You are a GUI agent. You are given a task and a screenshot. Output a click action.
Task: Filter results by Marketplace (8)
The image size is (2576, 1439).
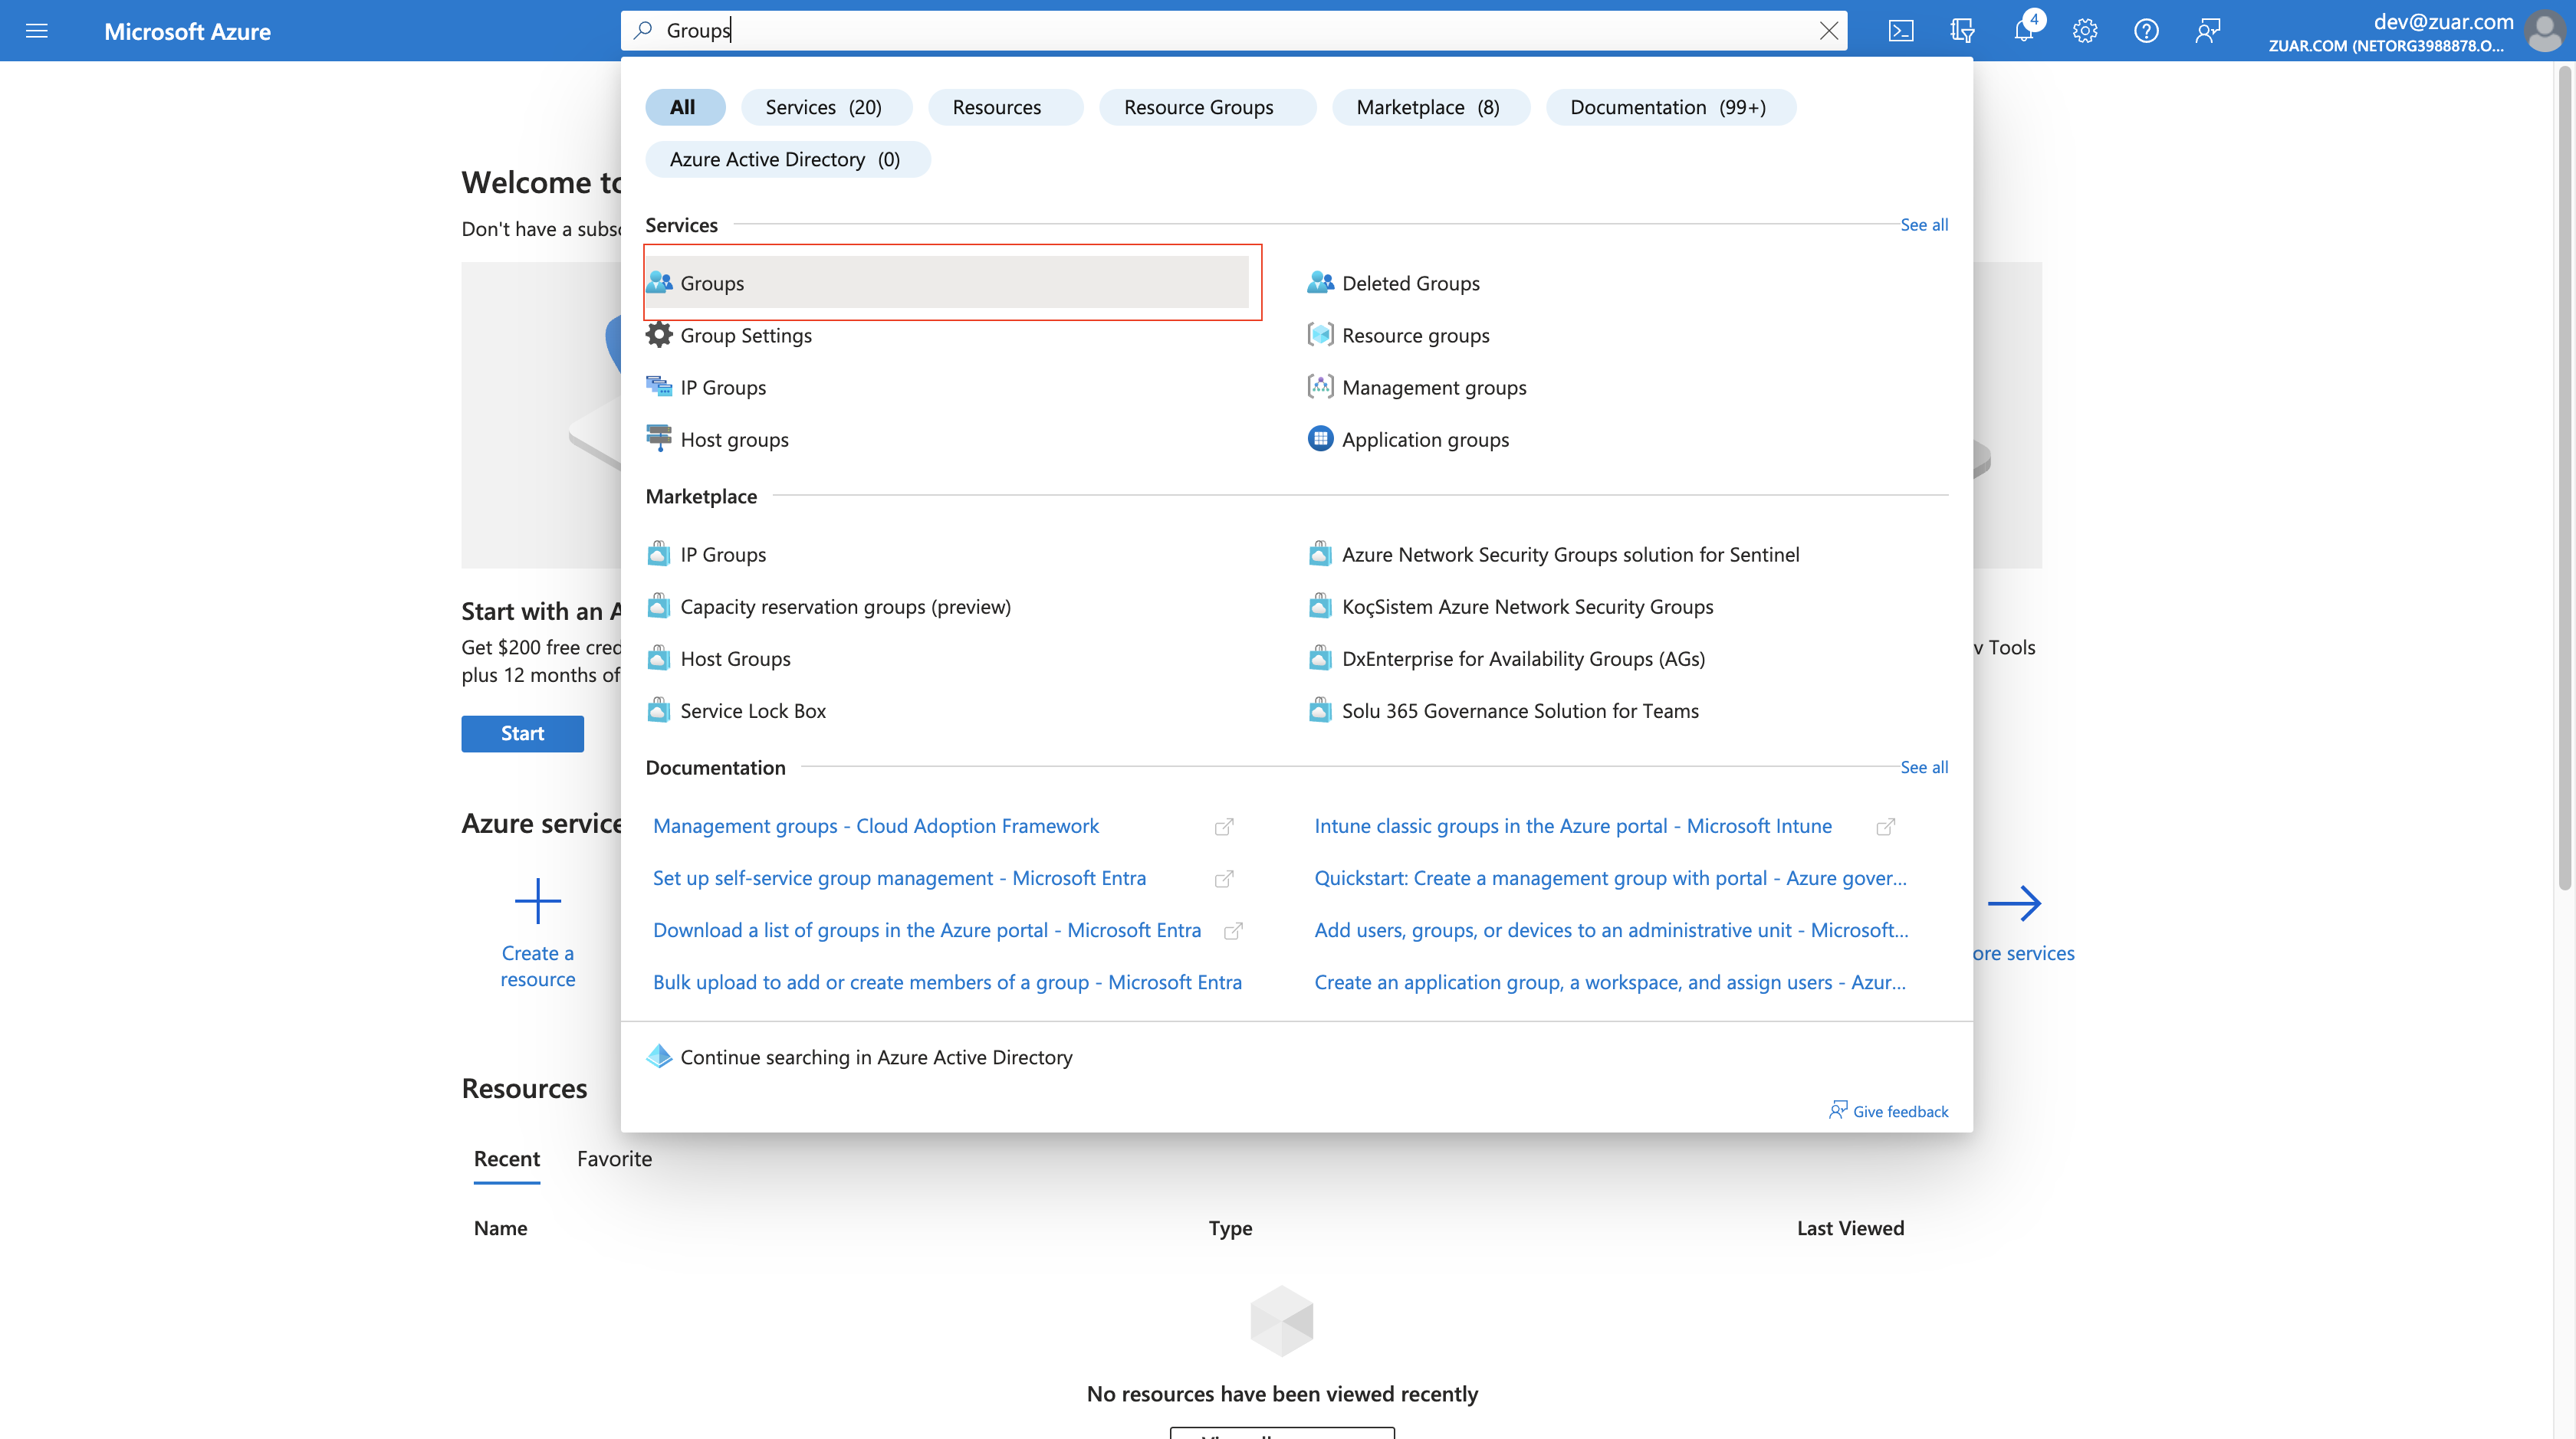1430,107
